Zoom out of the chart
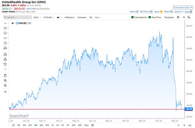The height and width of the screenshot is (128, 195). 5,86
